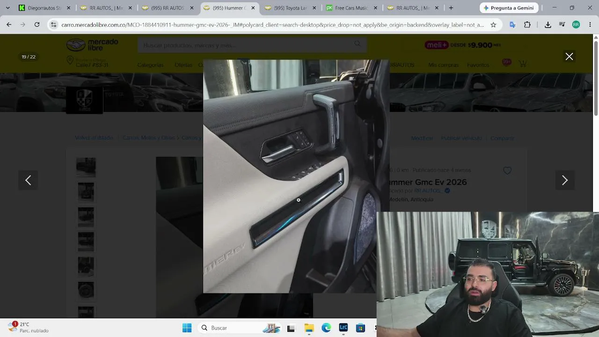Open the tab search dropdown
This screenshot has height=337, width=599.
[7, 8]
